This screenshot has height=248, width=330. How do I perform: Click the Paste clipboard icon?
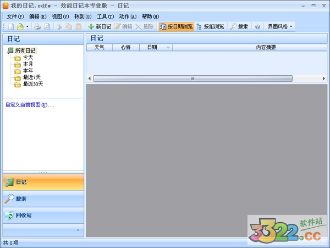pos(79,27)
